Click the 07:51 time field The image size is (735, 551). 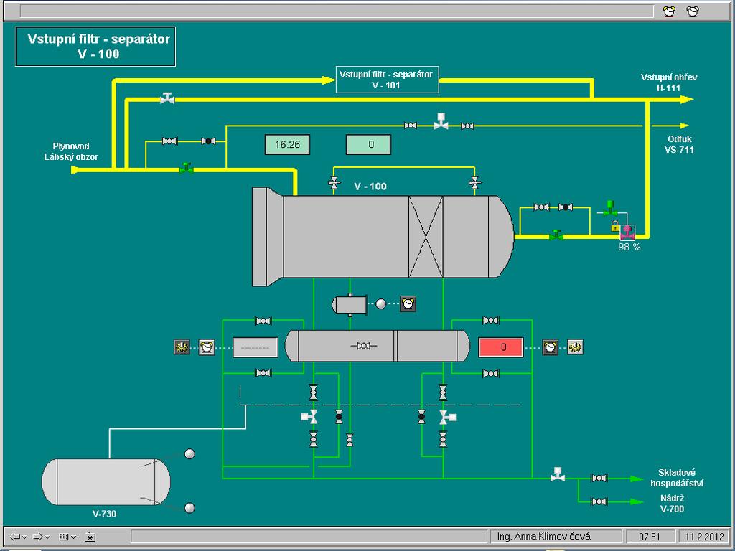point(650,537)
